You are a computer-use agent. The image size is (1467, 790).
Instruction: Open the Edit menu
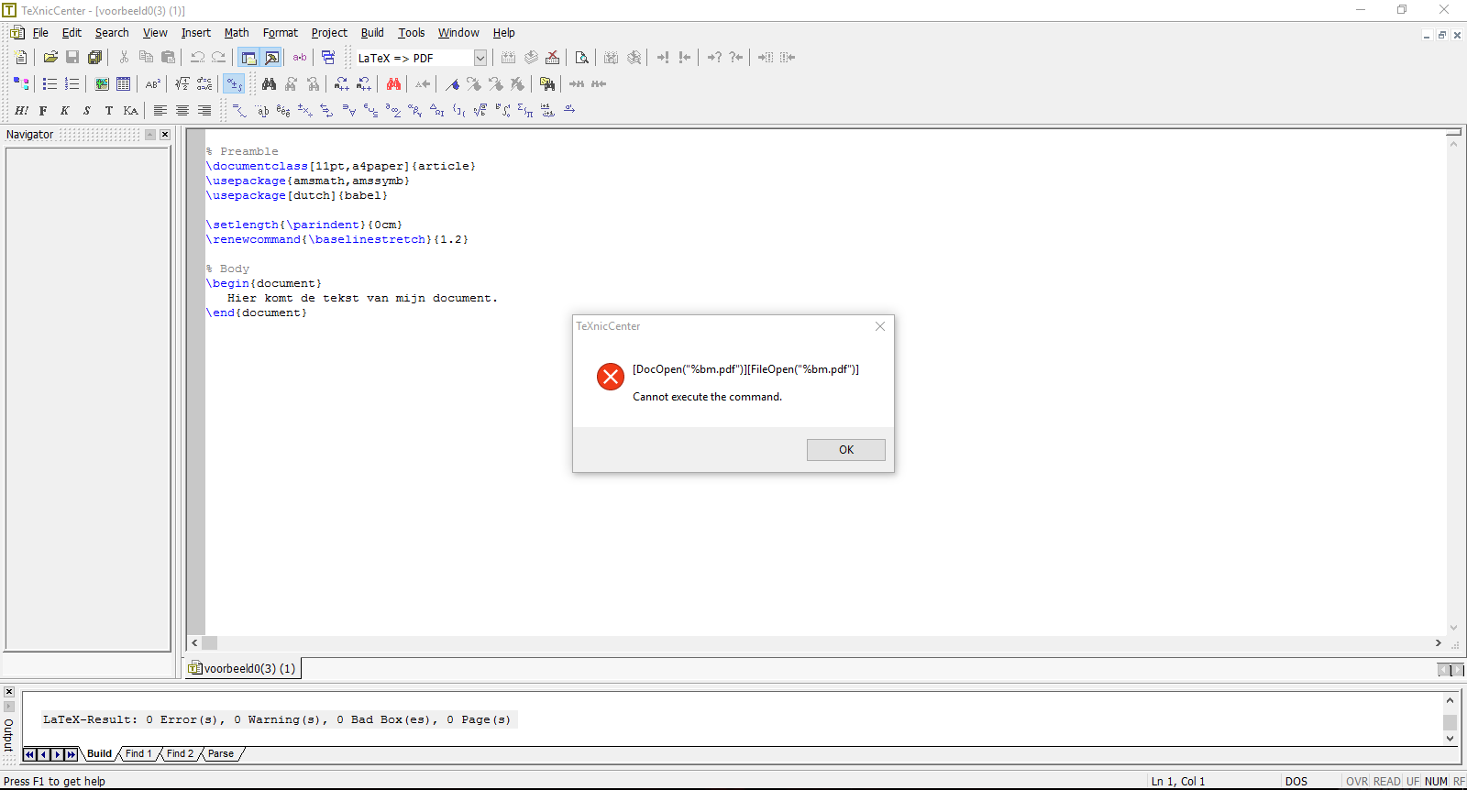coord(72,32)
